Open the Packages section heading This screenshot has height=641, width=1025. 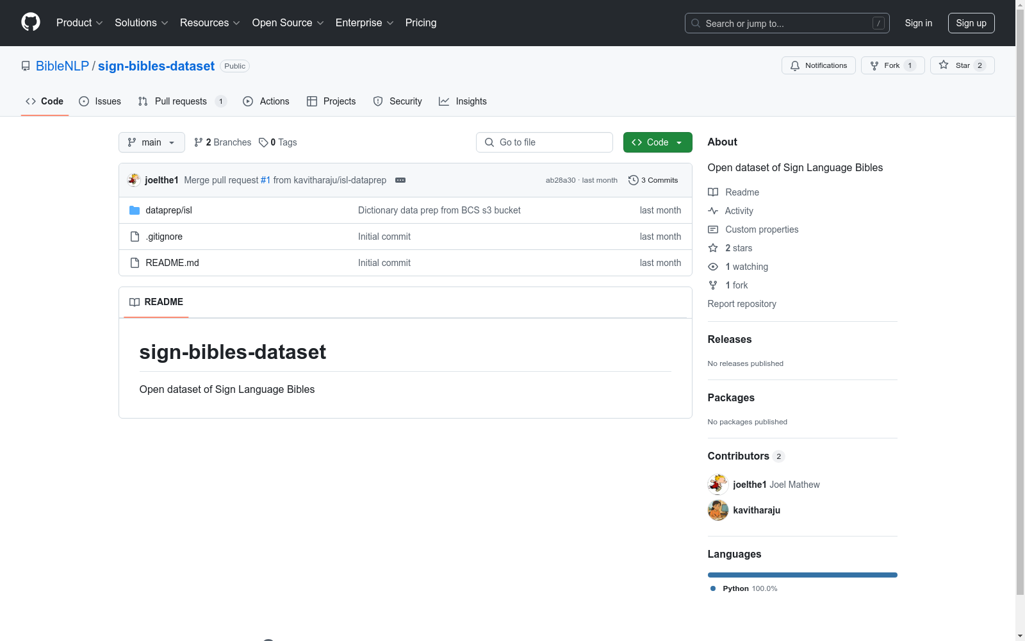pos(731,398)
